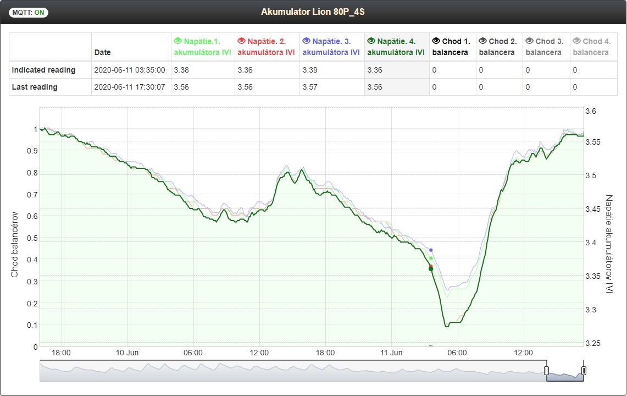627x396 pixels.
Task: Toggle the Chod 4 balancera eye icon
Action: pyautogui.click(x=576, y=41)
